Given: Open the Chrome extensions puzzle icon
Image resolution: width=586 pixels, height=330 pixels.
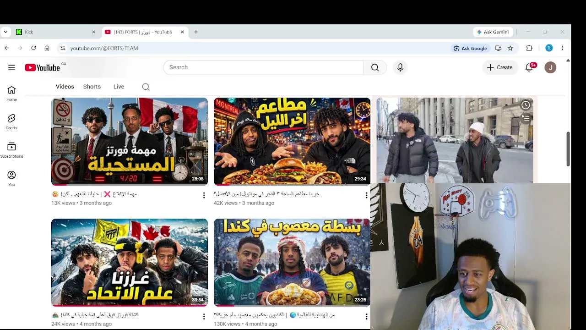Looking at the screenshot, I should coord(529,48).
